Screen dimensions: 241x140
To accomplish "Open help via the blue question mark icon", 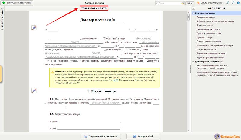I will (x=238, y=3).
